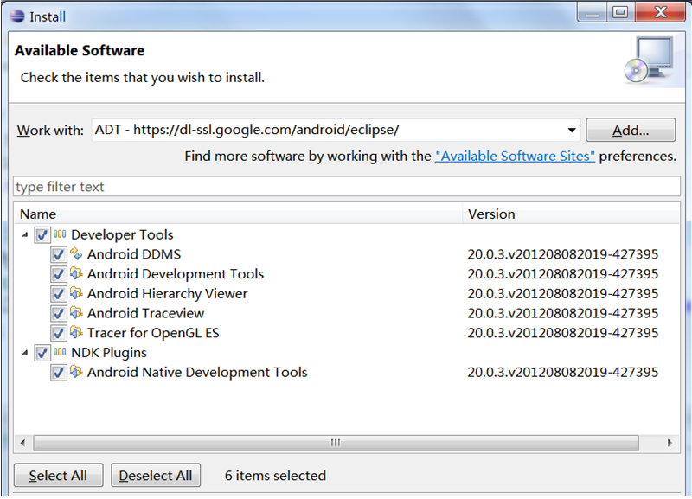Select the Android Hierarchy Viewer row
The image size is (692, 499).
[x=347, y=293]
